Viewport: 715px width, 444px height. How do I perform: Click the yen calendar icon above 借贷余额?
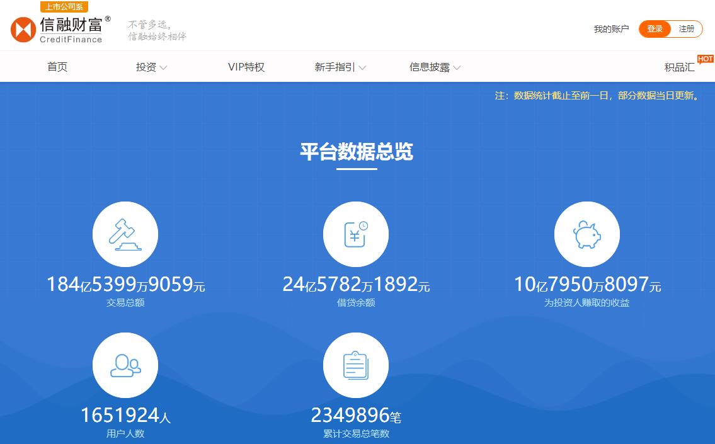tap(355, 234)
